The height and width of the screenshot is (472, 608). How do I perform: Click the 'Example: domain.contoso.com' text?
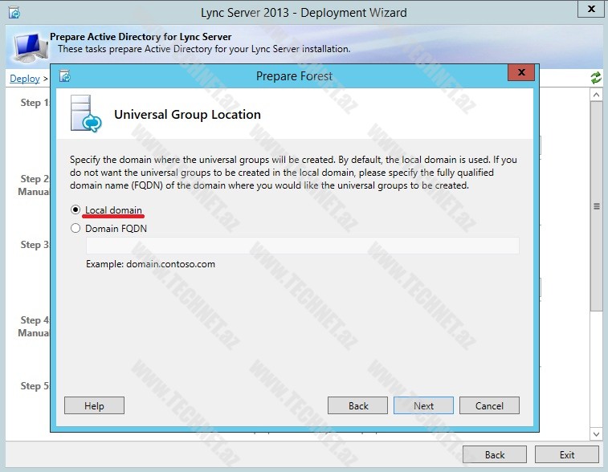click(150, 264)
